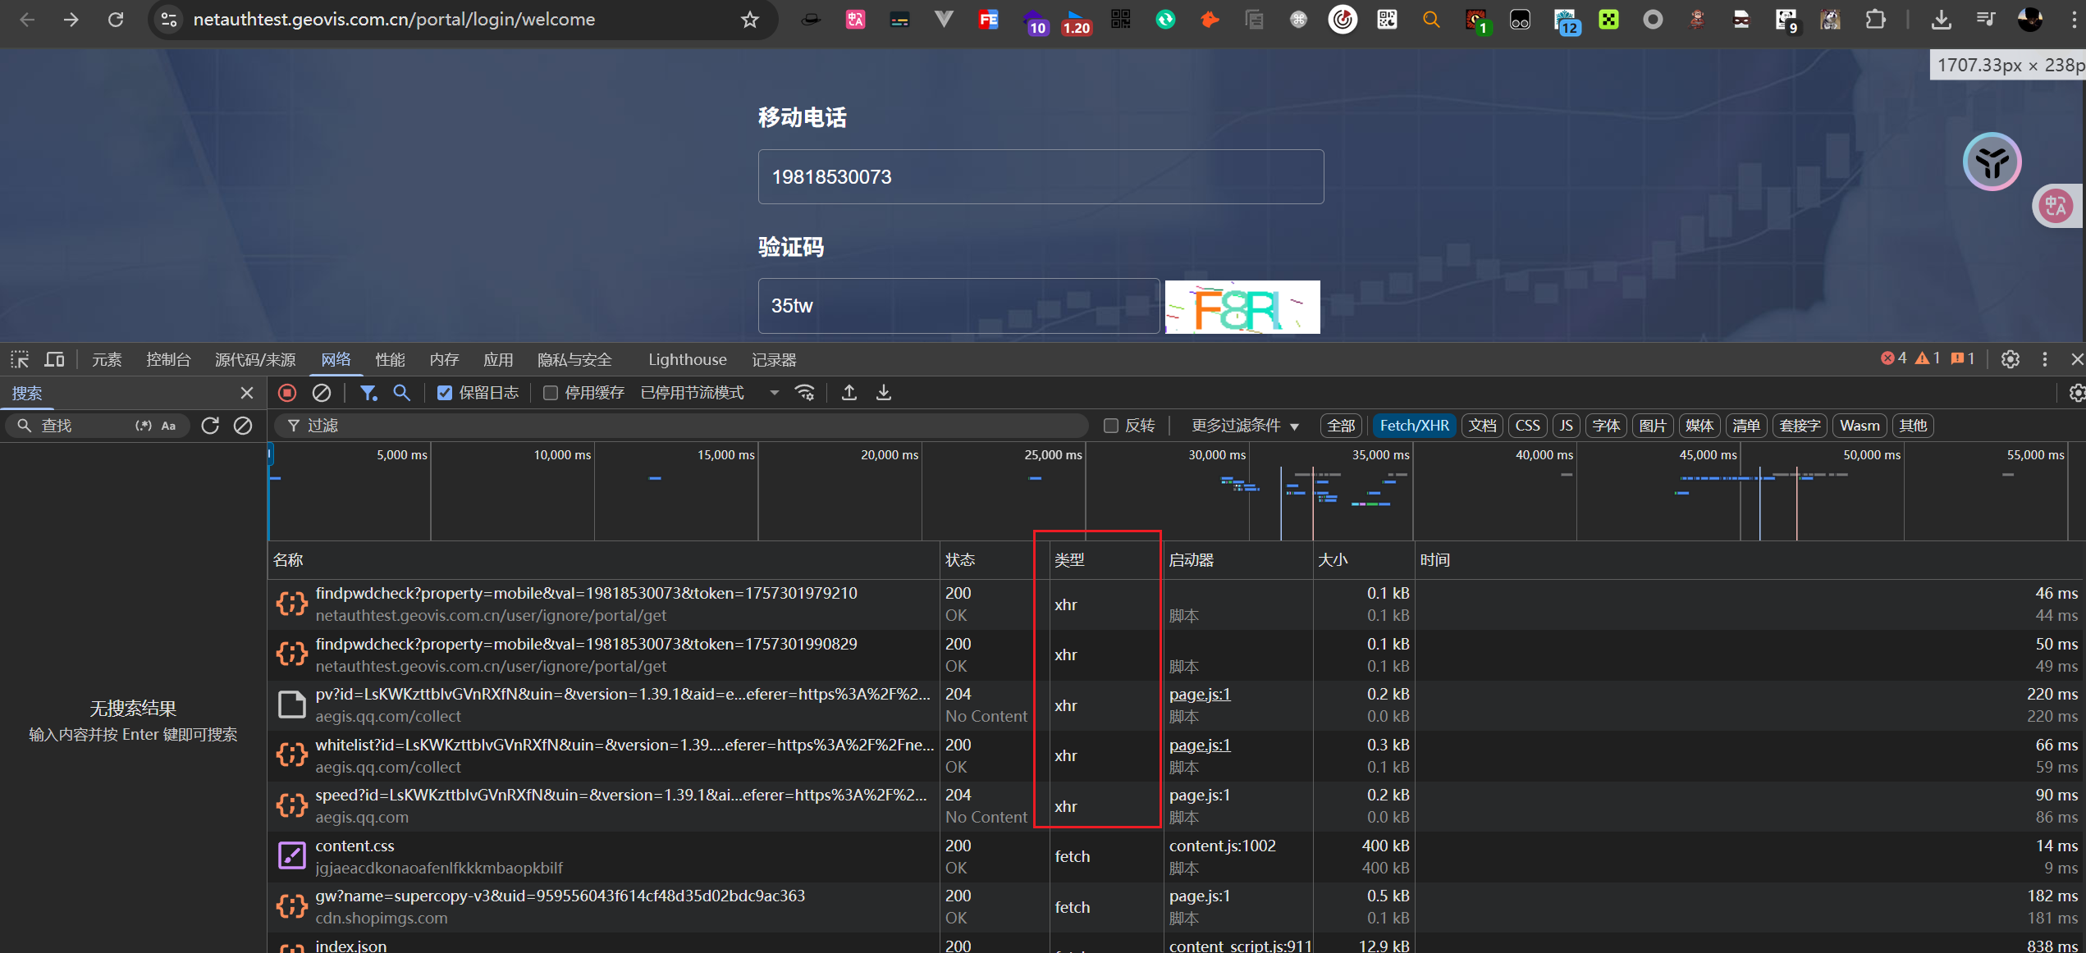The height and width of the screenshot is (953, 2086).
Task: Open the network search magnifier
Action: click(401, 393)
